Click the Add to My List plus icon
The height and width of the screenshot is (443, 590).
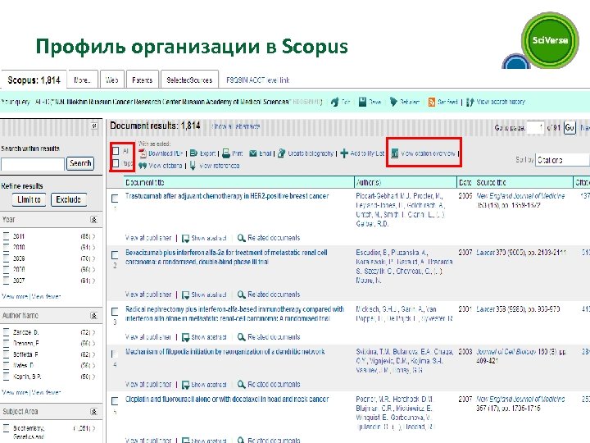click(344, 153)
